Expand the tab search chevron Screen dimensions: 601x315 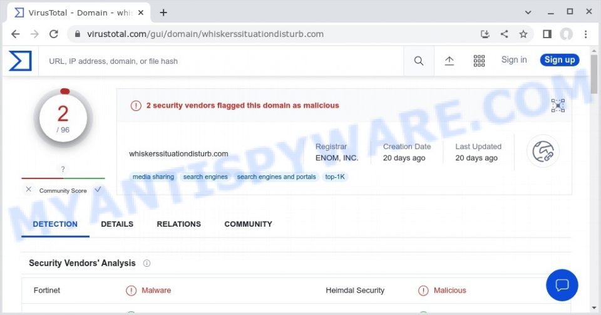point(528,13)
